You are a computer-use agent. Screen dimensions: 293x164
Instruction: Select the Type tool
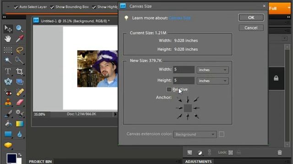pyautogui.click(x=8, y=72)
